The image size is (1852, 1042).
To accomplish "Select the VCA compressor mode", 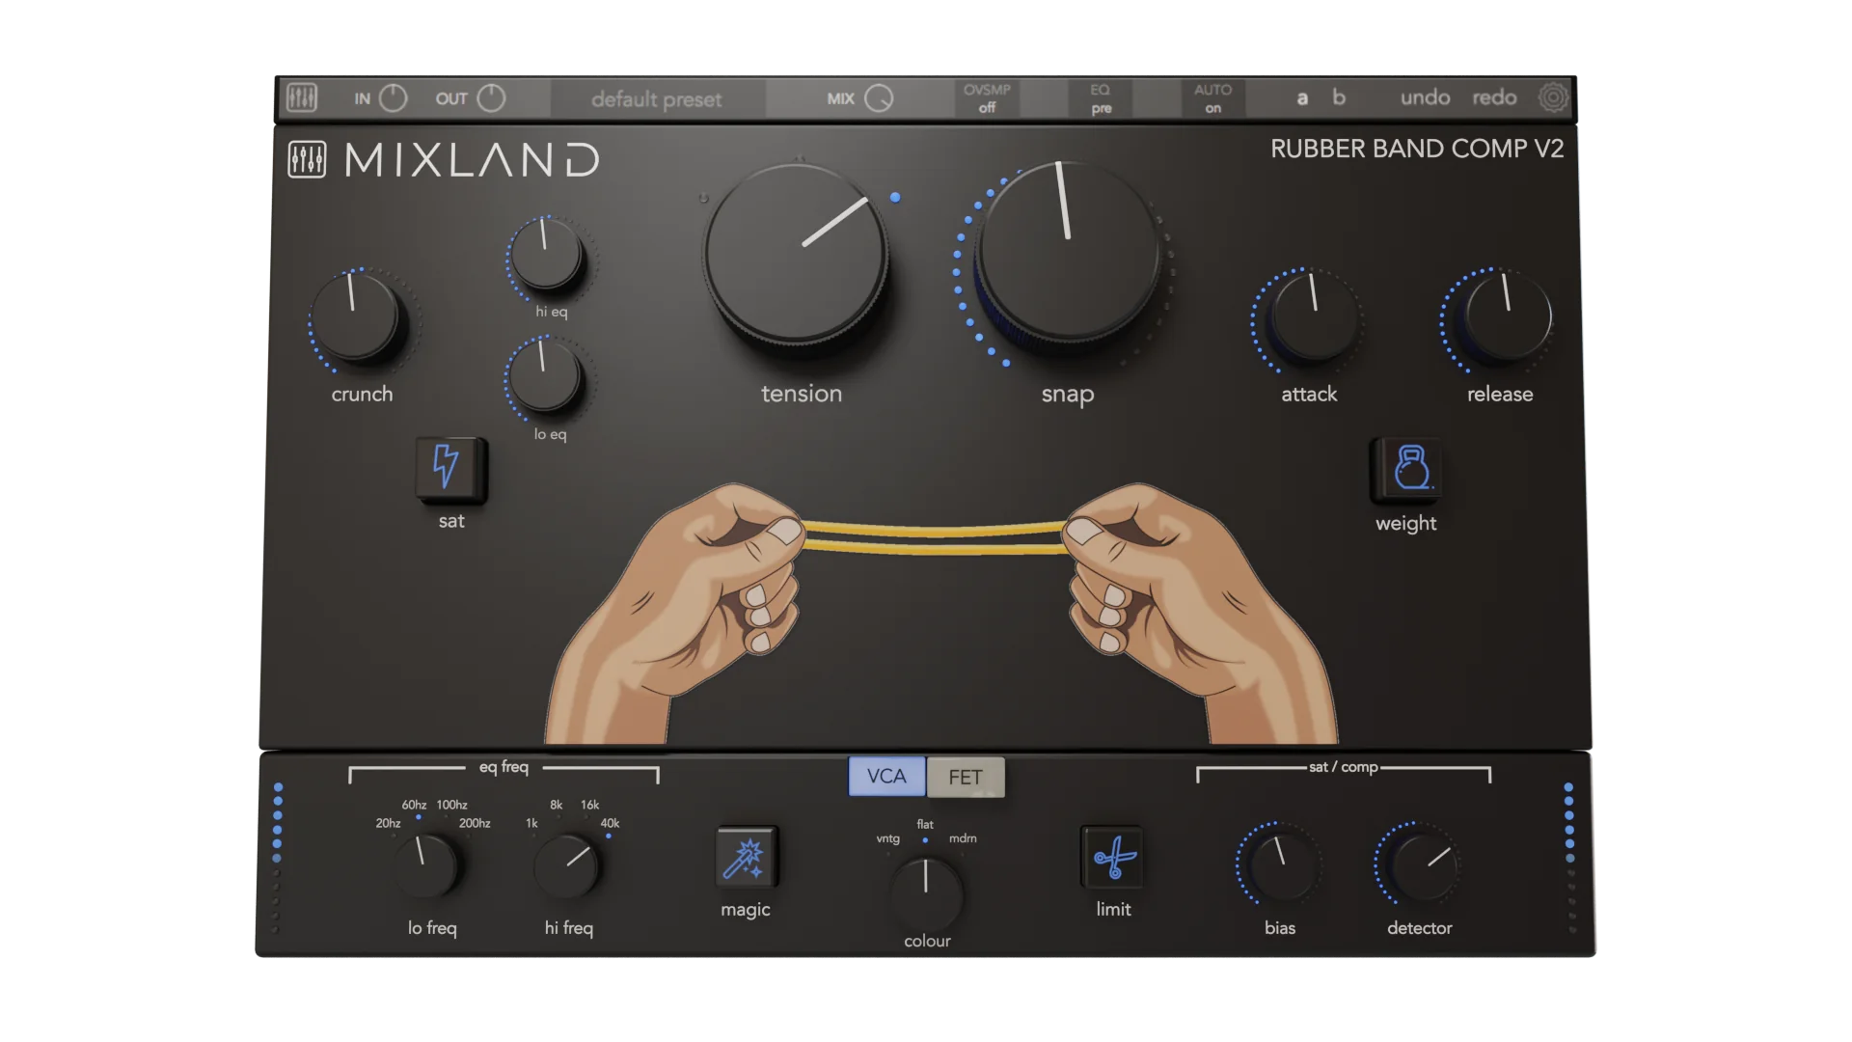I will (886, 777).
